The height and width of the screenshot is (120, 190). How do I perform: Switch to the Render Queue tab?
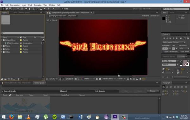(x=39, y=83)
